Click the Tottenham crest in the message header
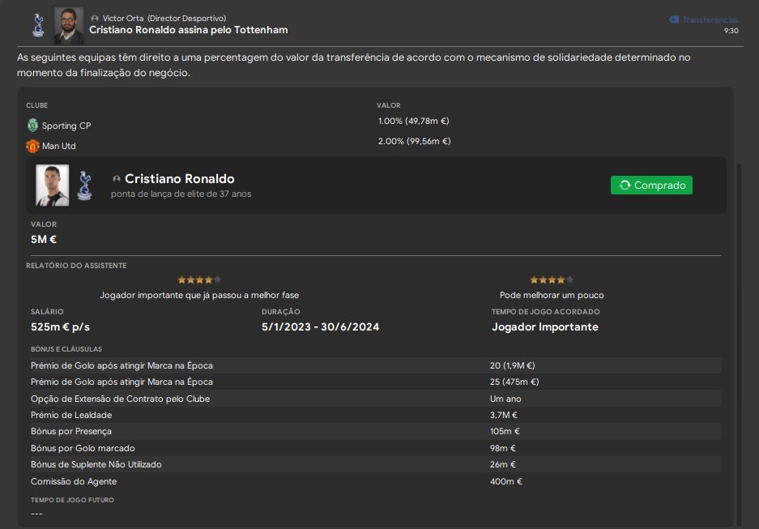The width and height of the screenshot is (759, 529). point(38,25)
